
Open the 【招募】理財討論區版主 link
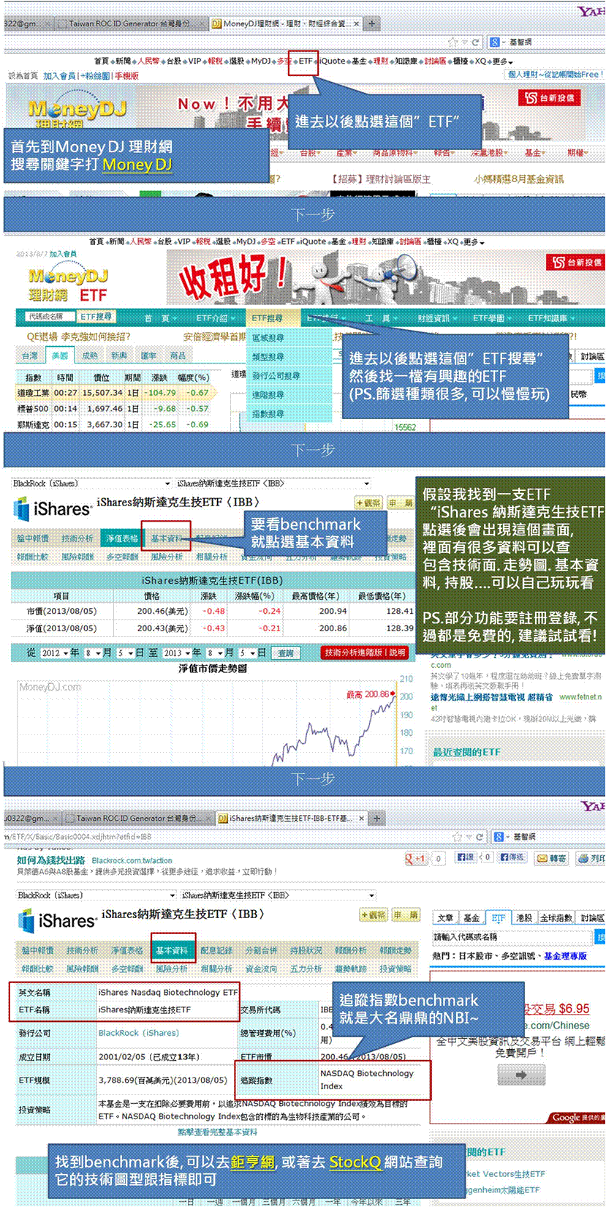click(381, 178)
